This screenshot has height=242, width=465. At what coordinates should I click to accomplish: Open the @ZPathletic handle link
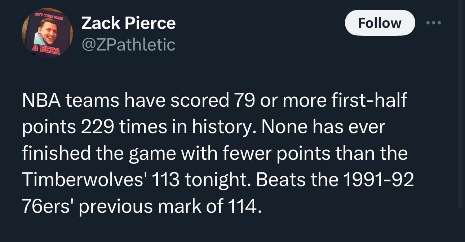pos(128,45)
